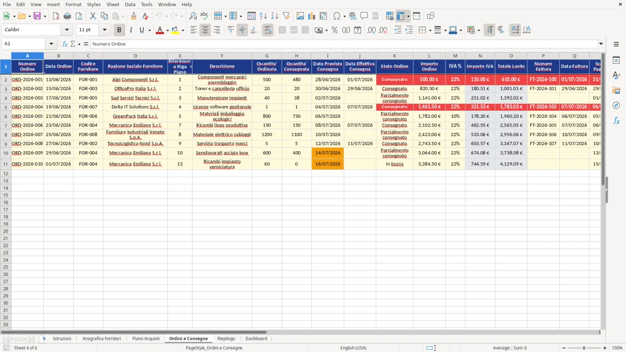Switch to Anagrafica Fornitori sheet tab
626x352 pixels.
(102, 338)
